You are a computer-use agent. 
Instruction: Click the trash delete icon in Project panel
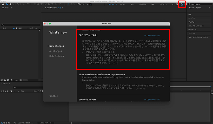[x=21, y=80]
